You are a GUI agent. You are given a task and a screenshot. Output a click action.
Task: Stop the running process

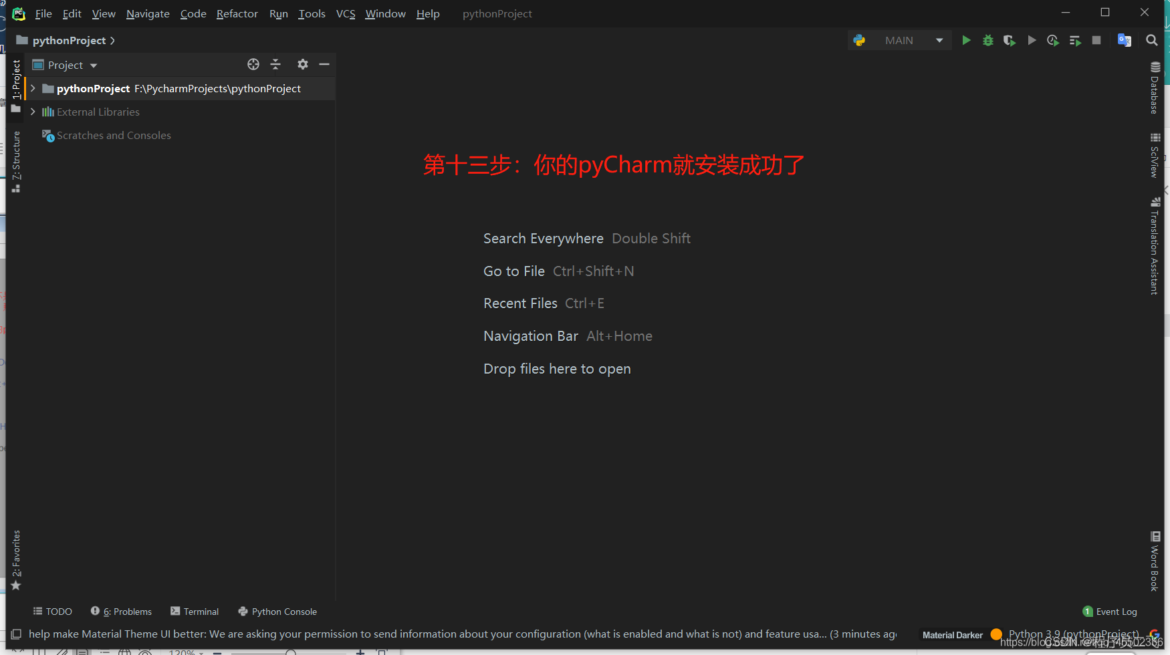pos(1096,41)
